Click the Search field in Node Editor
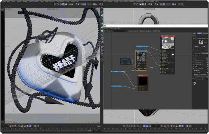The image size is (209, 134). pyautogui.click(x=120, y=31)
